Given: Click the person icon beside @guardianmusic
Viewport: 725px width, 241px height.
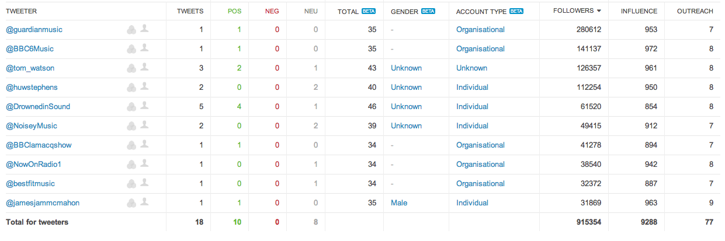Looking at the screenshot, I should [144, 29].
